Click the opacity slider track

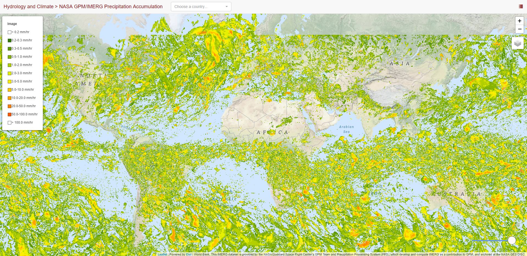(x=489, y=241)
